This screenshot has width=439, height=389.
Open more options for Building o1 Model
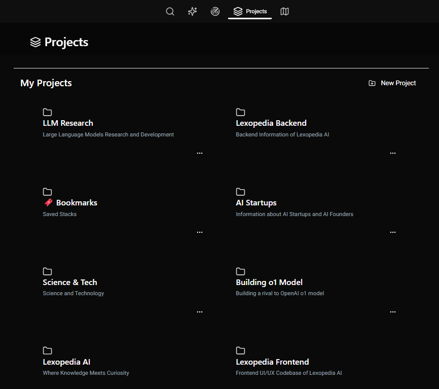[x=393, y=312]
